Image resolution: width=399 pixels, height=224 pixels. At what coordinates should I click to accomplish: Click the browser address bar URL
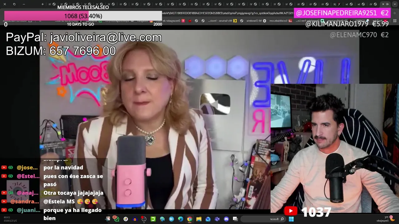click(228, 13)
